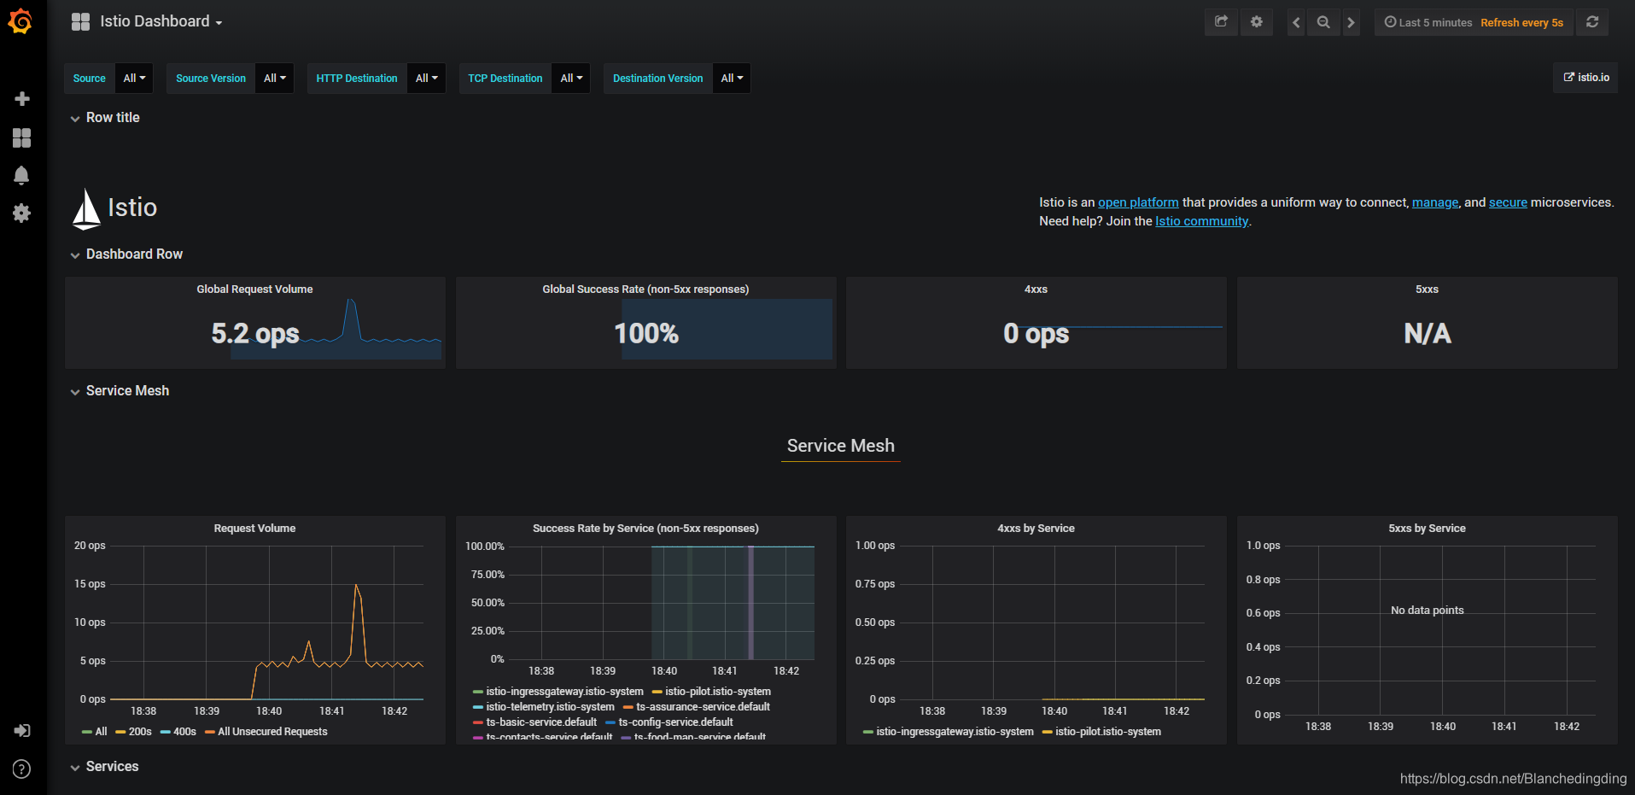Image resolution: width=1635 pixels, height=795 pixels.
Task: Toggle ts-config-service.default legend entry
Action: 669,722
